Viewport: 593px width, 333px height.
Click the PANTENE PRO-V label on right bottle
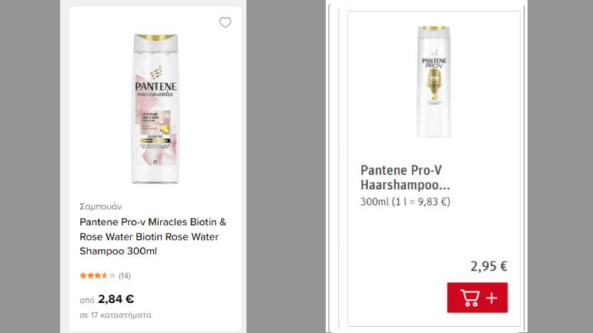click(x=434, y=62)
